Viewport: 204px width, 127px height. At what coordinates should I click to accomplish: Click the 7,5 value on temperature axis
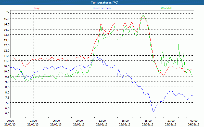[x=7, y=98]
